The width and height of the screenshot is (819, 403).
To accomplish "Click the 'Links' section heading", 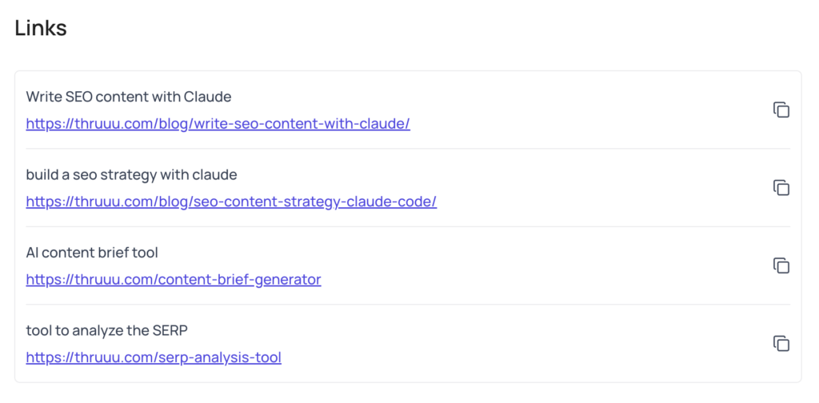I will click(41, 28).
